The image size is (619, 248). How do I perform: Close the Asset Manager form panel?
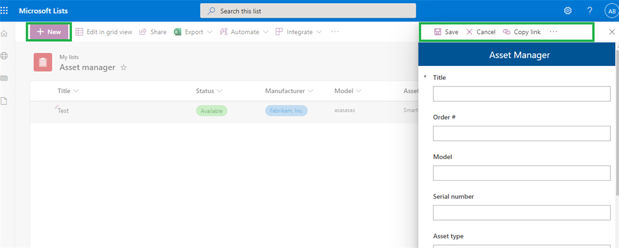pos(612,32)
